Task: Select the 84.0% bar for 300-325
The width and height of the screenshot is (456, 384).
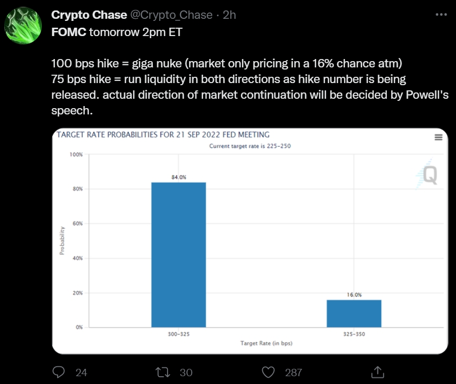Action: (179, 255)
